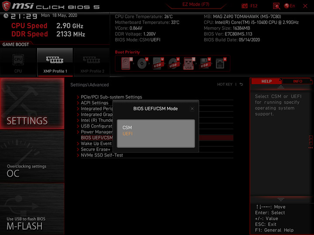Choose UEFI in the mode dialog
This screenshot has width=314, height=235.
[x=127, y=134]
